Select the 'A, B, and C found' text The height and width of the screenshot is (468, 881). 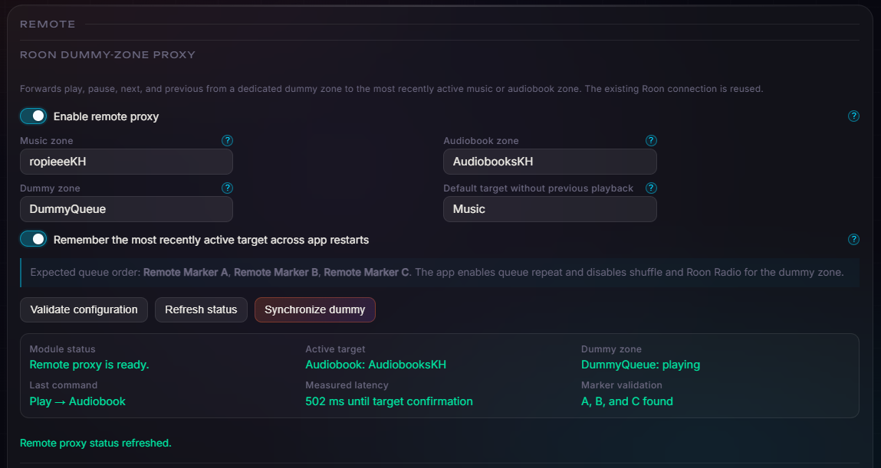pos(627,401)
